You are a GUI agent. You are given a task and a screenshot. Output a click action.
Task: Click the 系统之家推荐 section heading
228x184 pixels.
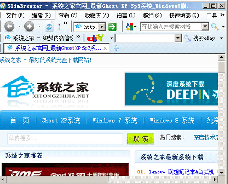coord(24,156)
